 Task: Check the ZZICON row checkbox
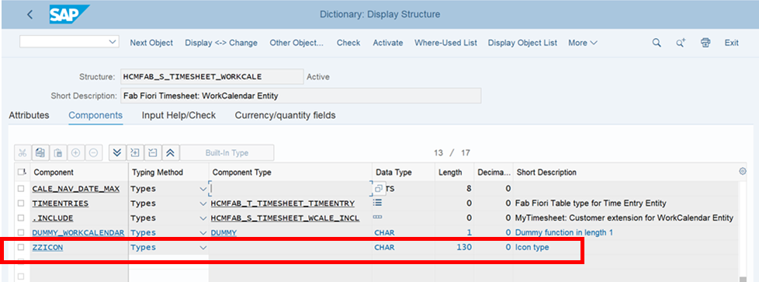(21, 247)
